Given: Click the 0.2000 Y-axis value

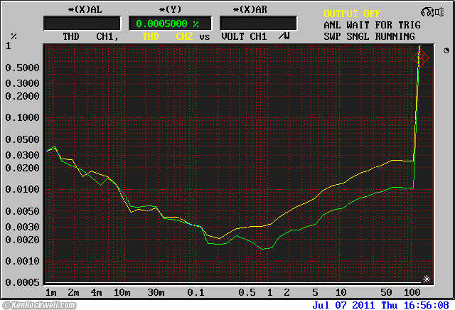Looking at the screenshot, I should 22,96.
